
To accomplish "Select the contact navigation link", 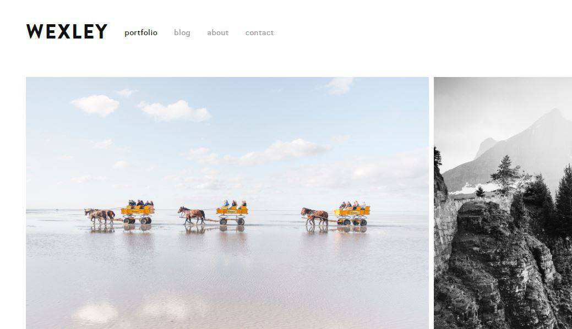I will point(259,33).
